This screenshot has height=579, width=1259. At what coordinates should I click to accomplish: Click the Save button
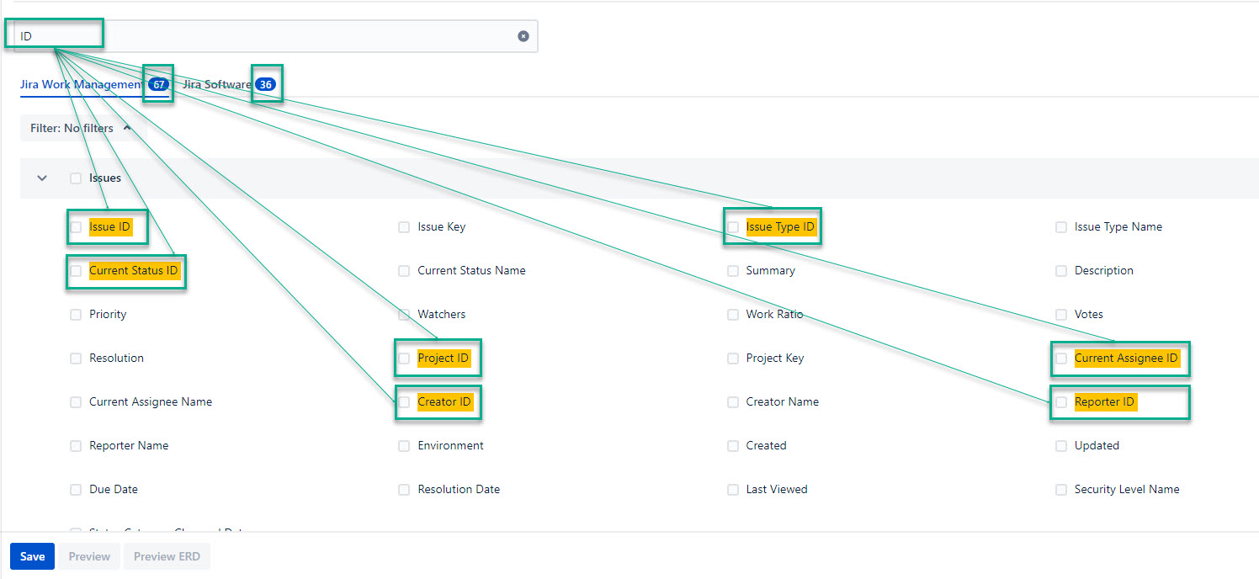point(32,556)
